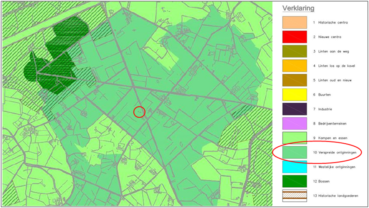369x208 pixels.
Task: Click the orange Linten los op de kavel swatch
Action: pos(295,66)
